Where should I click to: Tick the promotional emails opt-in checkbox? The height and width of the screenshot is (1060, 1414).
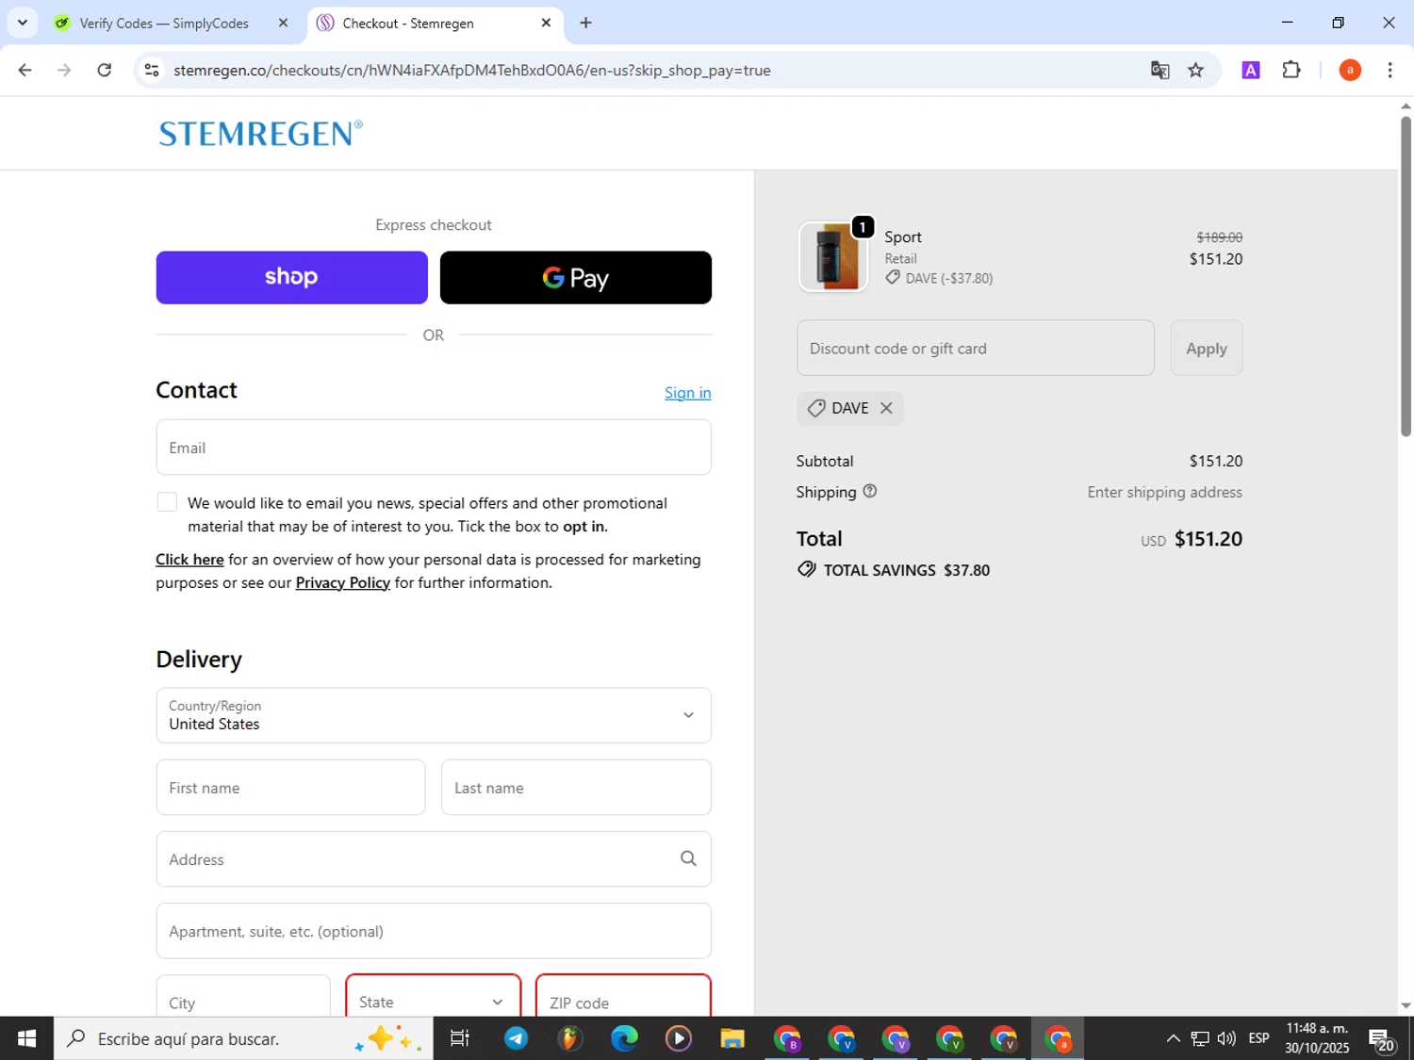[167, 502]
